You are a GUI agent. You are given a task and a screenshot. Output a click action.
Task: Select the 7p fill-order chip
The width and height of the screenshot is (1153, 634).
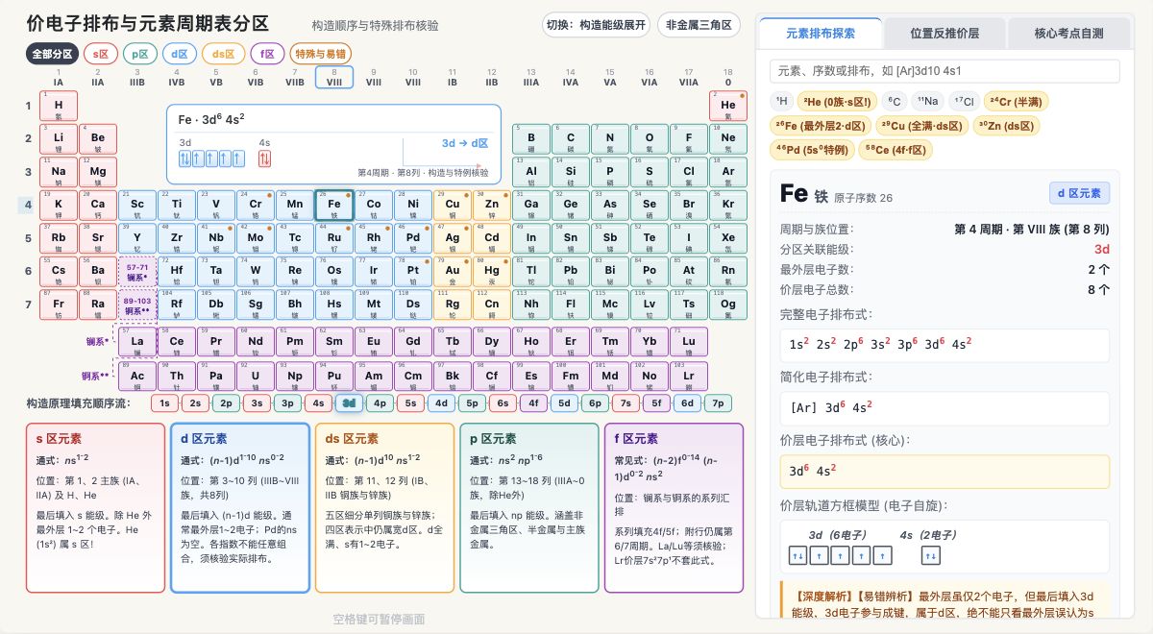(x=718, y=403)
